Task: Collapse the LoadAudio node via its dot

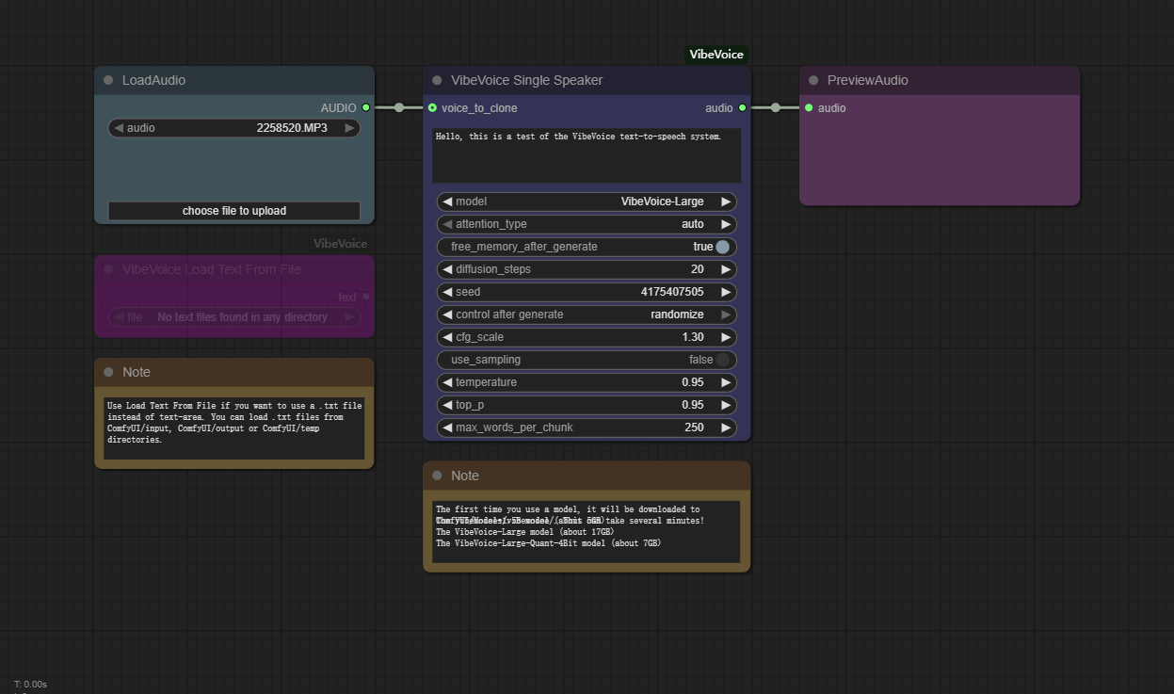Action: tap(108, 80)
